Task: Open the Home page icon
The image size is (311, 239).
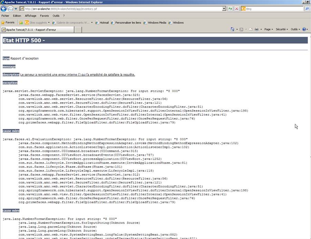Action: [232, 30]
